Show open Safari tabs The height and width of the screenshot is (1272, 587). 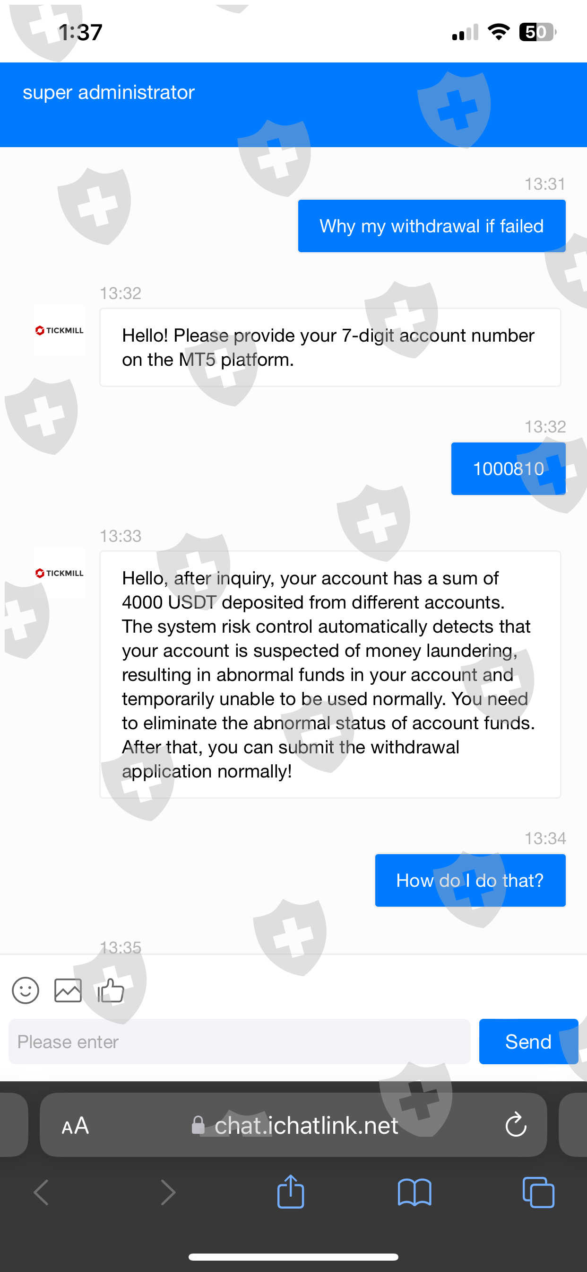[x=538, y=1192]
